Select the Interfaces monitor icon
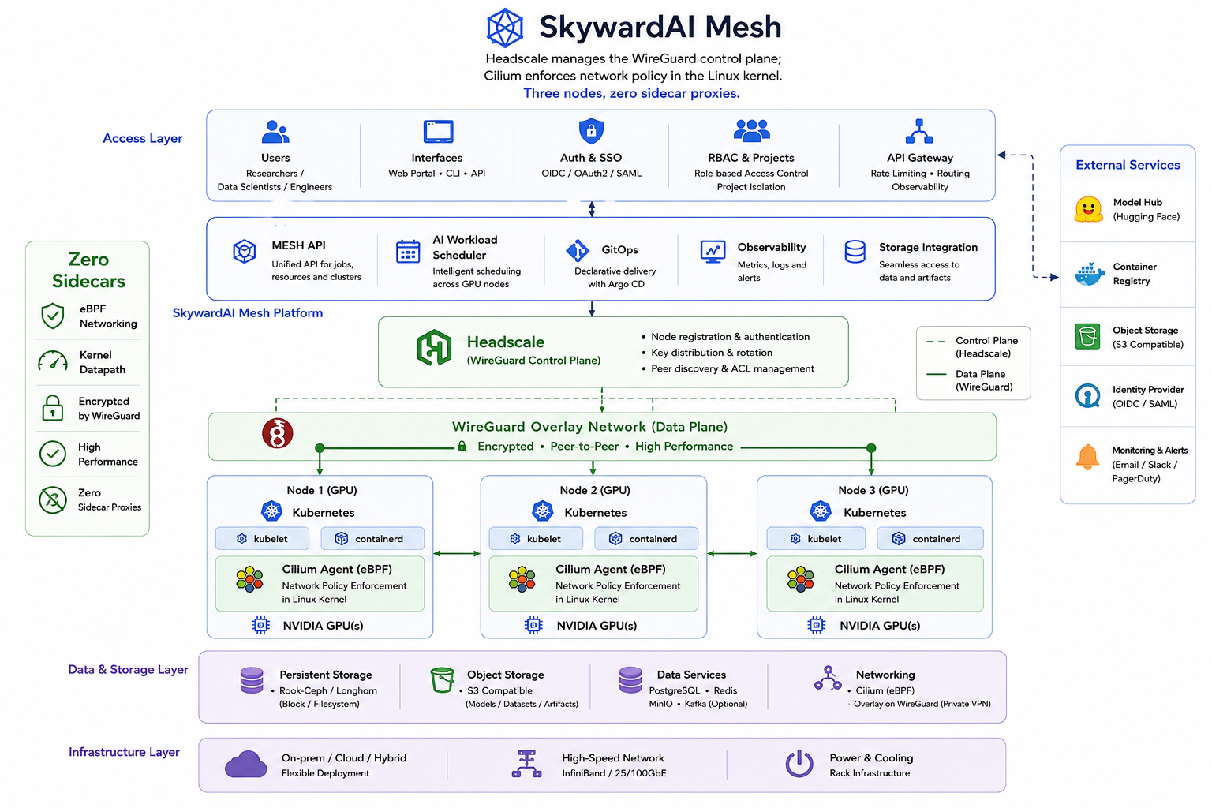This screenshot has width=1212, height=808. click(438, 131)
